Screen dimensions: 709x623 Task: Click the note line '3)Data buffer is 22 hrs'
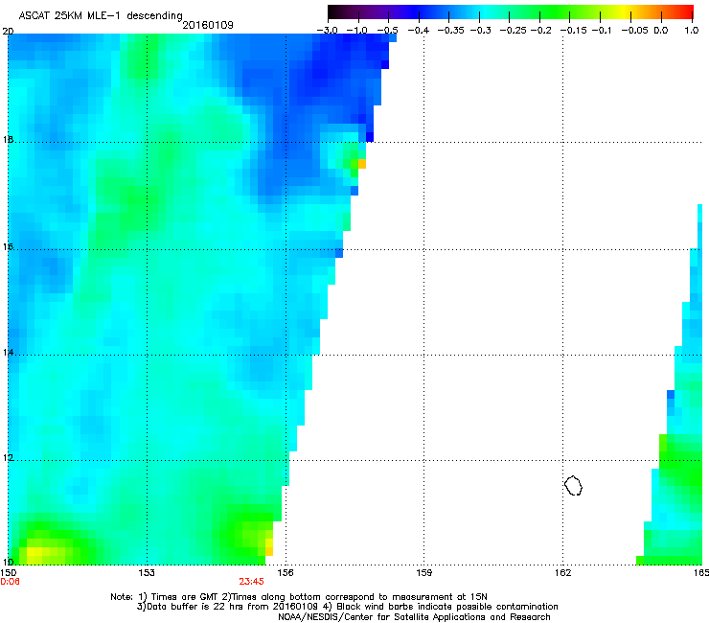pos(347,607)
